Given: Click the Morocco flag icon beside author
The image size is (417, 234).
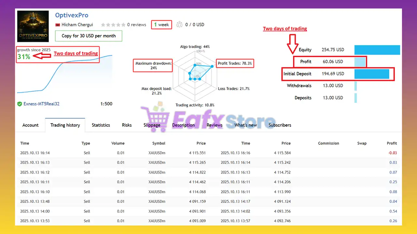Looking at the screenshot, I should [x=58, y=25].
